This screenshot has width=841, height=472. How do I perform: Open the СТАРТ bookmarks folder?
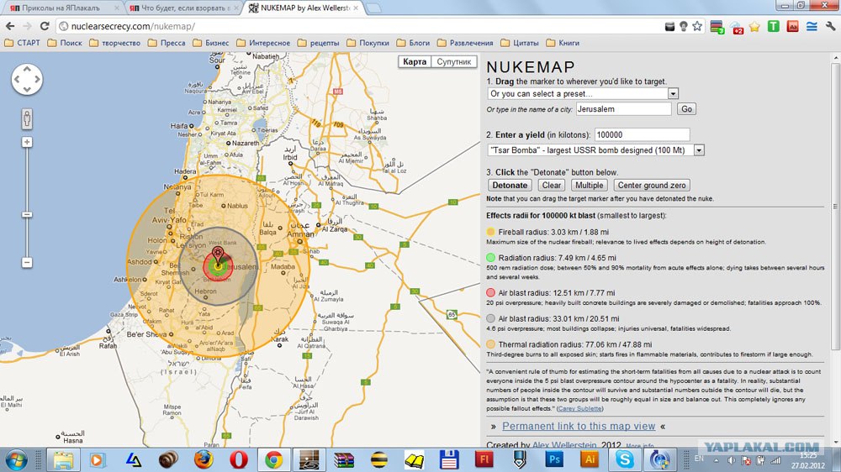[x=23, y=43]
